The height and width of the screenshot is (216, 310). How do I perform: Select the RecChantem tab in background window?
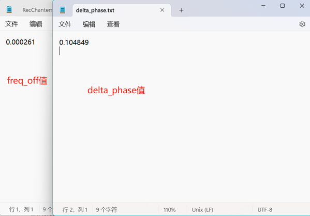pyautogui.click(x=37, y=10)
